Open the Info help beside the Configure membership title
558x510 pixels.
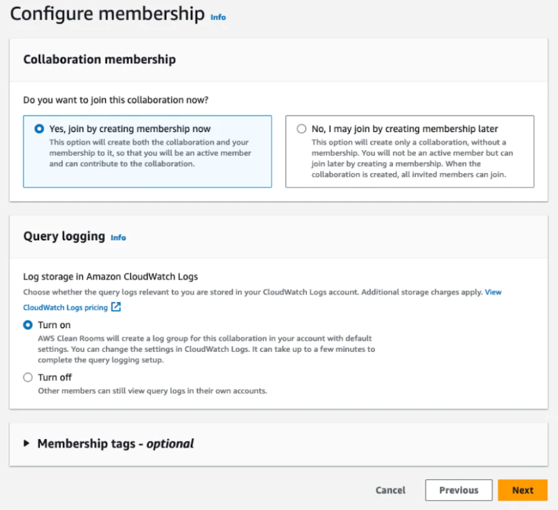point(218,17)
